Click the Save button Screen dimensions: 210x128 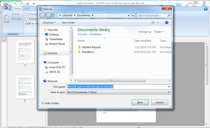(x=140, y=102)
